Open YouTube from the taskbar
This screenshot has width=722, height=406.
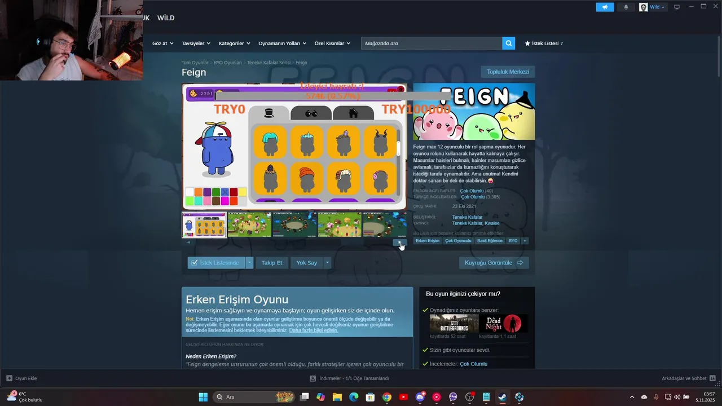click(403, 397)
